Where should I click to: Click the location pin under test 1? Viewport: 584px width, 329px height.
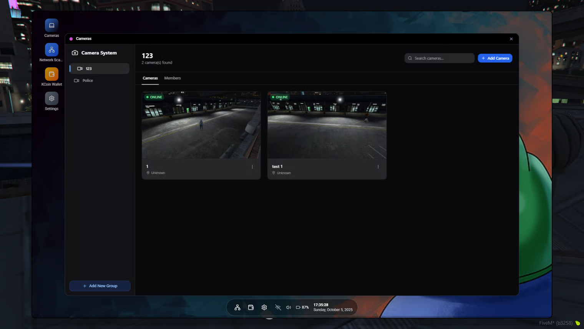click(274, 173)
